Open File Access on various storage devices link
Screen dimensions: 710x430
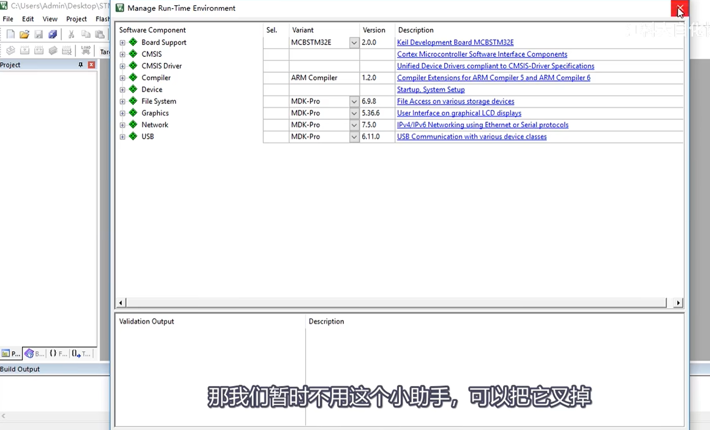pos(455,101)
